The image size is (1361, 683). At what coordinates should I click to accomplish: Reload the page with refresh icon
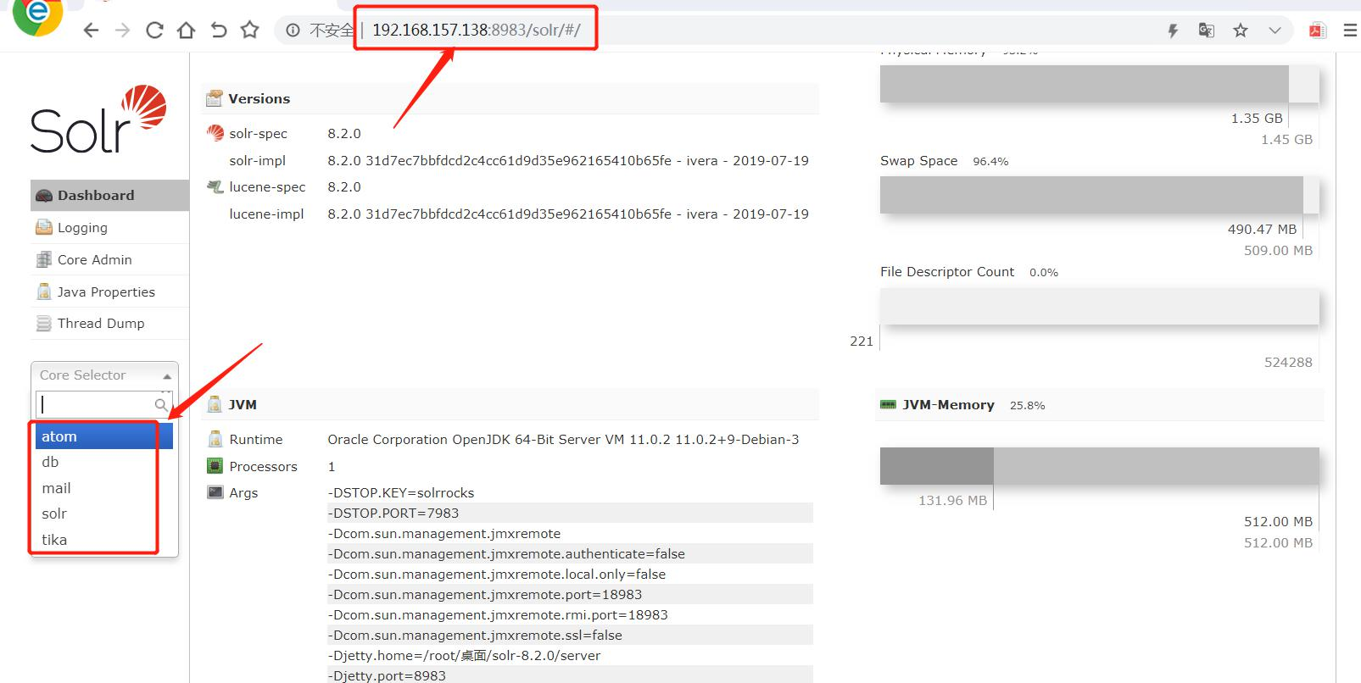tap(154, 31)
